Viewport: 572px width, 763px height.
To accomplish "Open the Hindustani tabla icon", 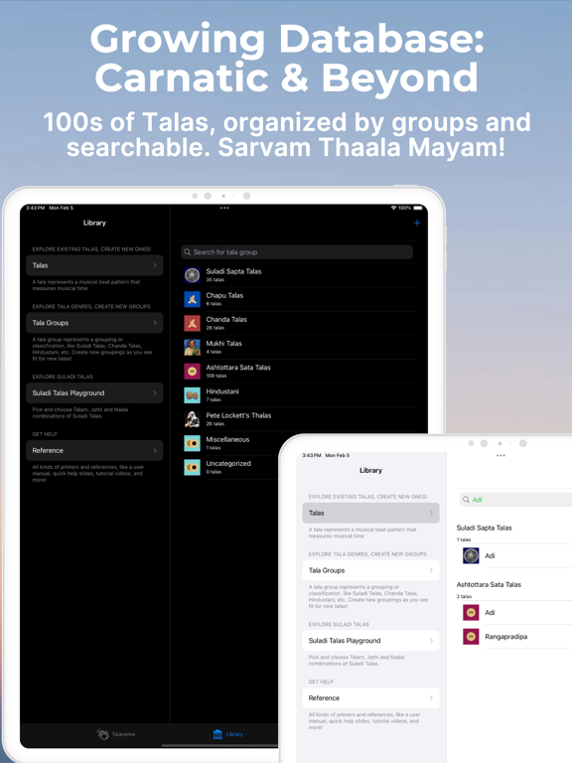I will coord(192,395).
